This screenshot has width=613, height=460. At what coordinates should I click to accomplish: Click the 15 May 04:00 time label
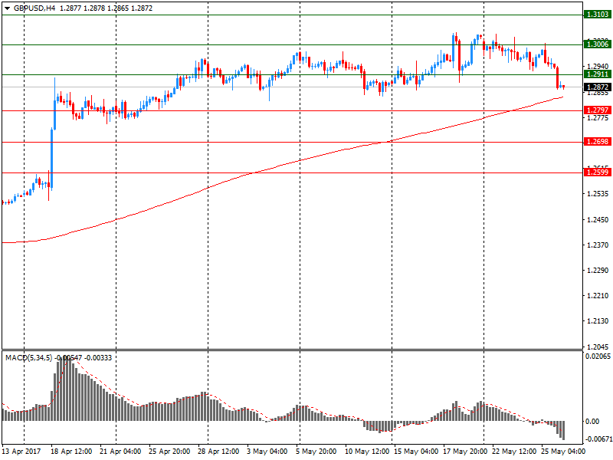pos(416,451)
